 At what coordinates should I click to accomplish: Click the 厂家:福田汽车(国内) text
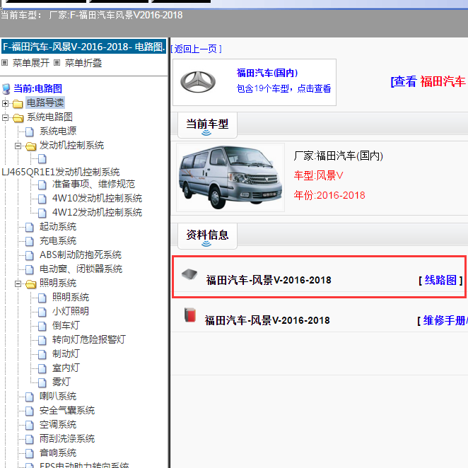point(338,156)
